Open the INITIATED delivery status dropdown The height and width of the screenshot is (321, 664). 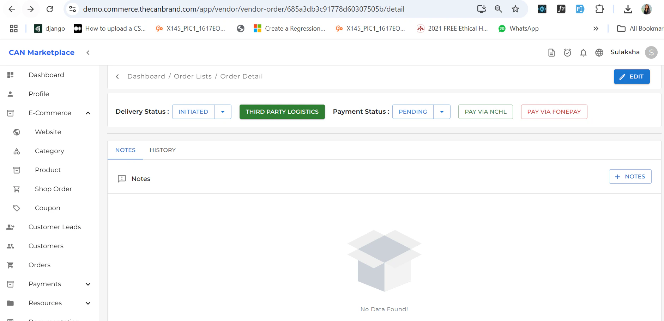point(222,112)
